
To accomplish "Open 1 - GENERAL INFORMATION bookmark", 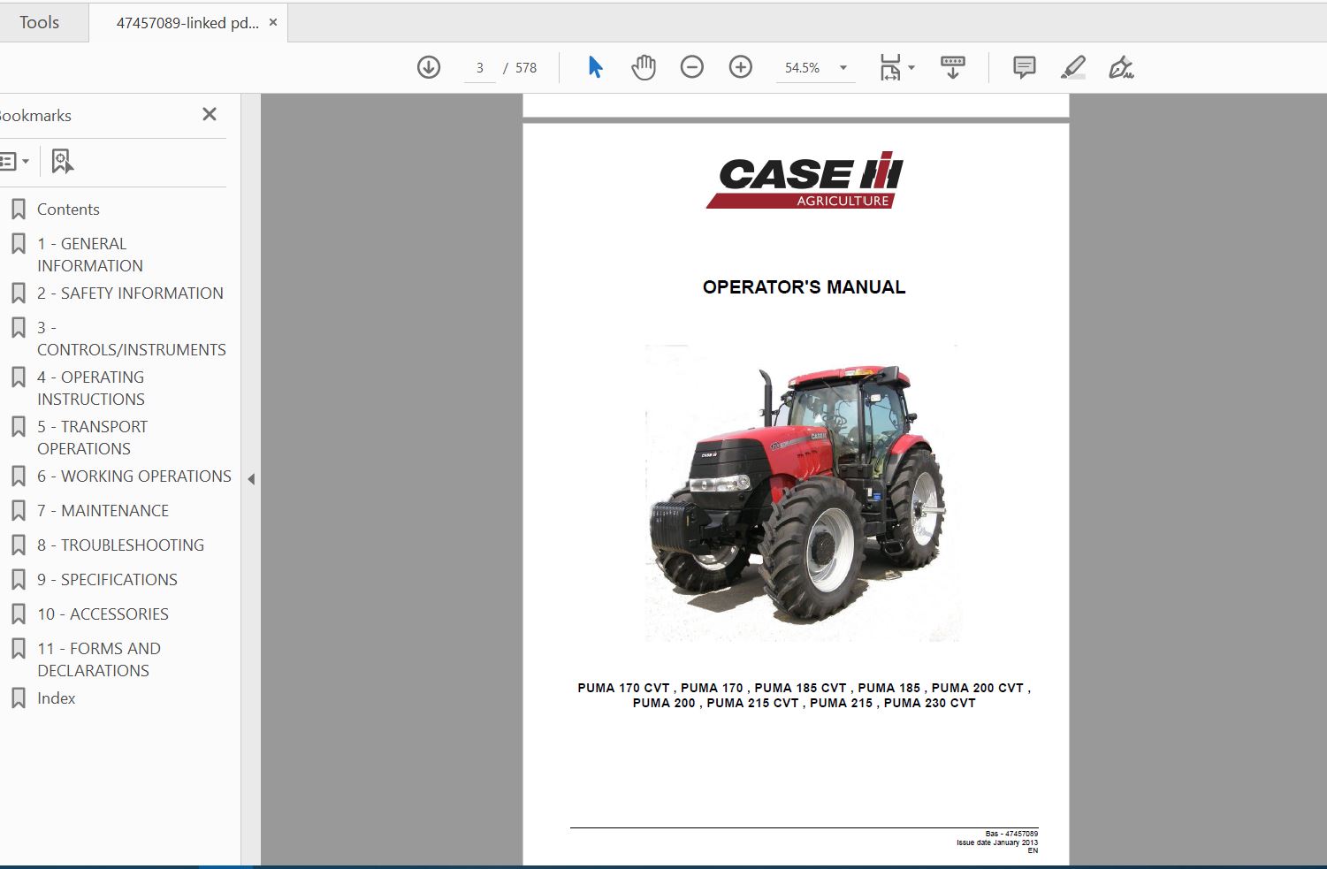I will coord(89,255).
